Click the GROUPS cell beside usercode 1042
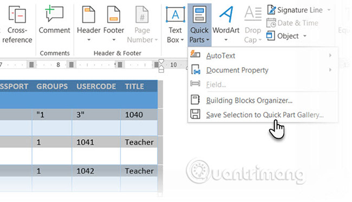 (x=52, y=171)
